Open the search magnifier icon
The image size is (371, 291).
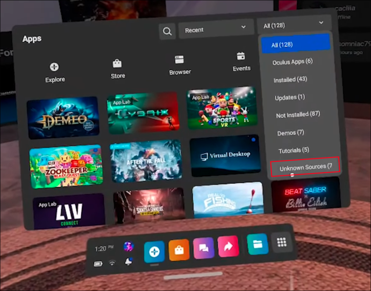pyautogui.click(x=167, y=31)
